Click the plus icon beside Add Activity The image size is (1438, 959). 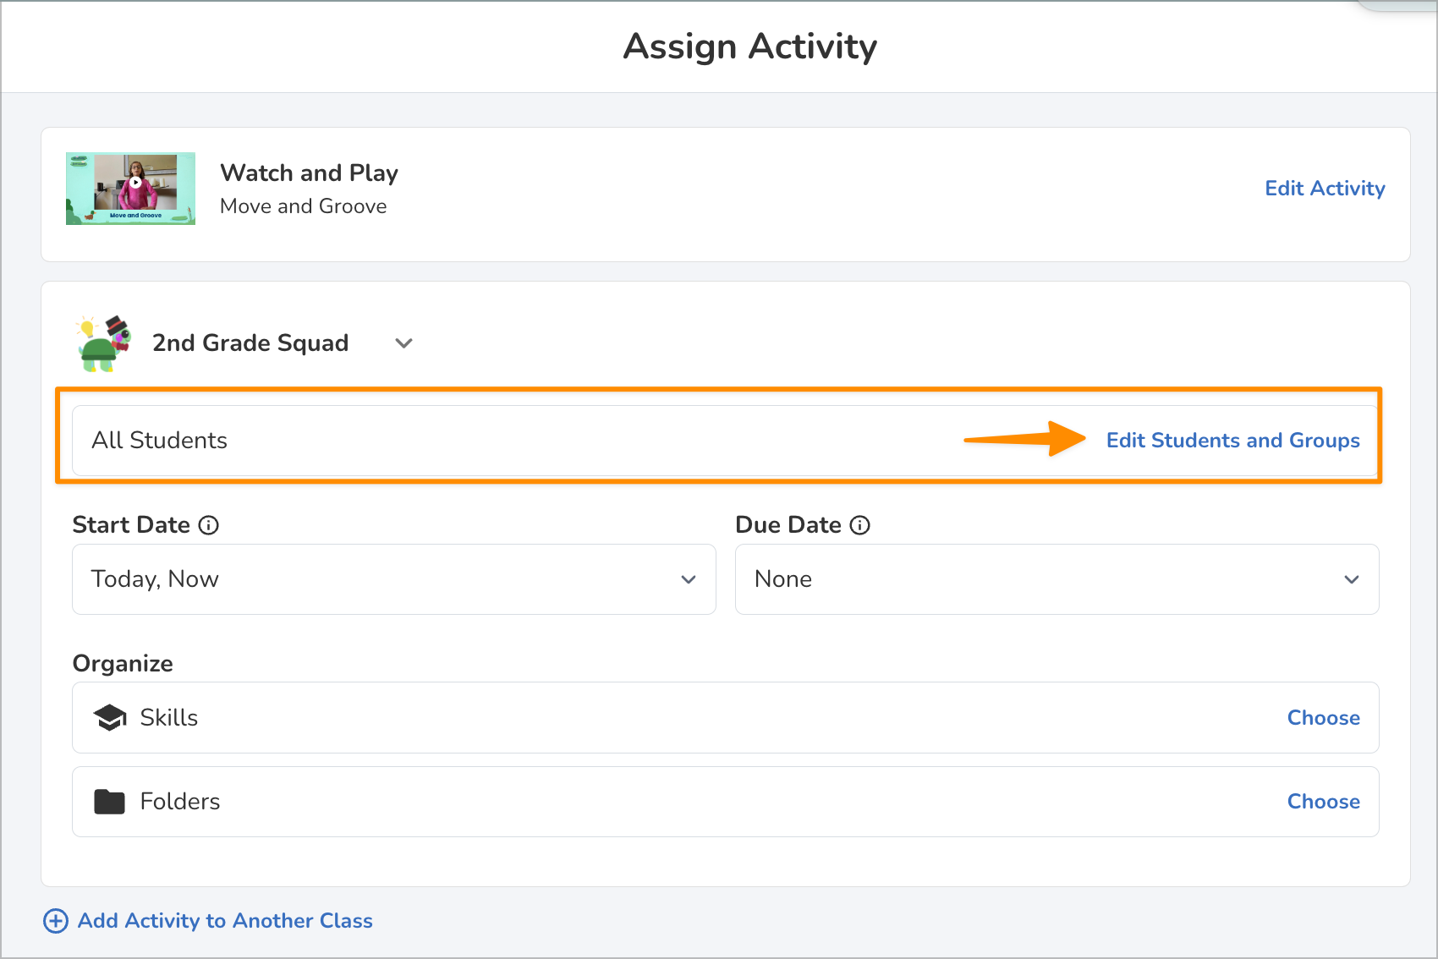pos(54,920)
